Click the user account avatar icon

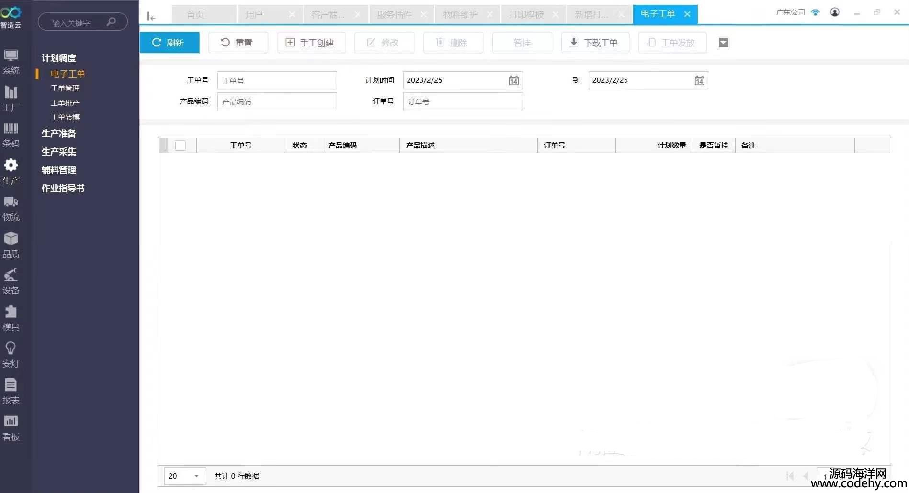tap(835, 12)
